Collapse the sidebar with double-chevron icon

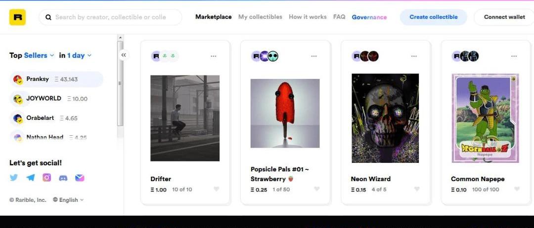[x=124, y=55]
